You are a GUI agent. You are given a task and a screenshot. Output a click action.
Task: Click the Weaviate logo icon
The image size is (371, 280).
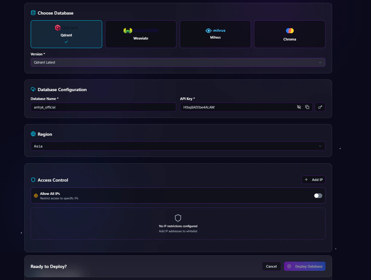pos(128,31)
